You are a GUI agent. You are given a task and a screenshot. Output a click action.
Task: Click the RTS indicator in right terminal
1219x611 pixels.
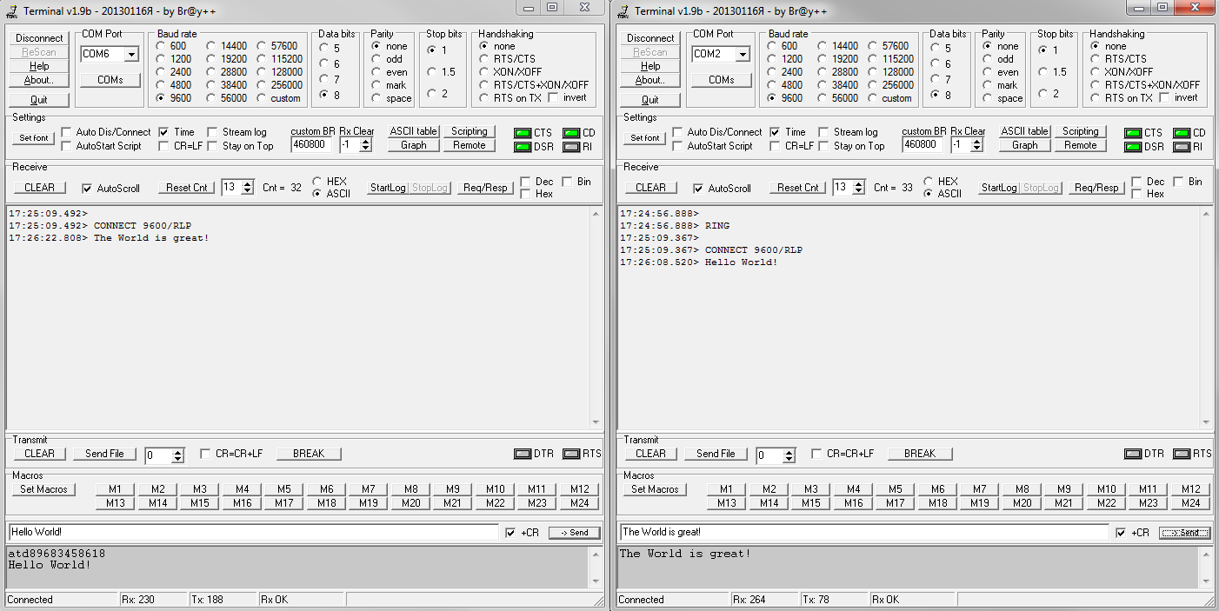tap(1182, 454)
